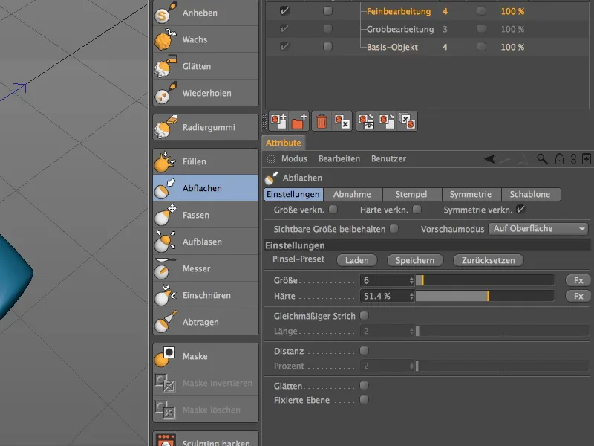This screenshot has height=446, width=594.
Task: Toggle the attribute manager lock icon
Action: coord(560,159)
